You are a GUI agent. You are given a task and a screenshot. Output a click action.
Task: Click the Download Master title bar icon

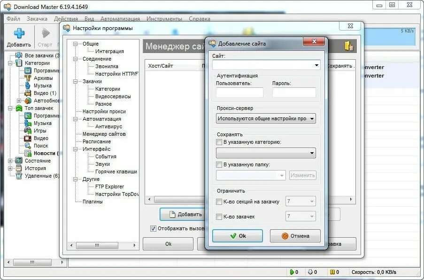8,7
